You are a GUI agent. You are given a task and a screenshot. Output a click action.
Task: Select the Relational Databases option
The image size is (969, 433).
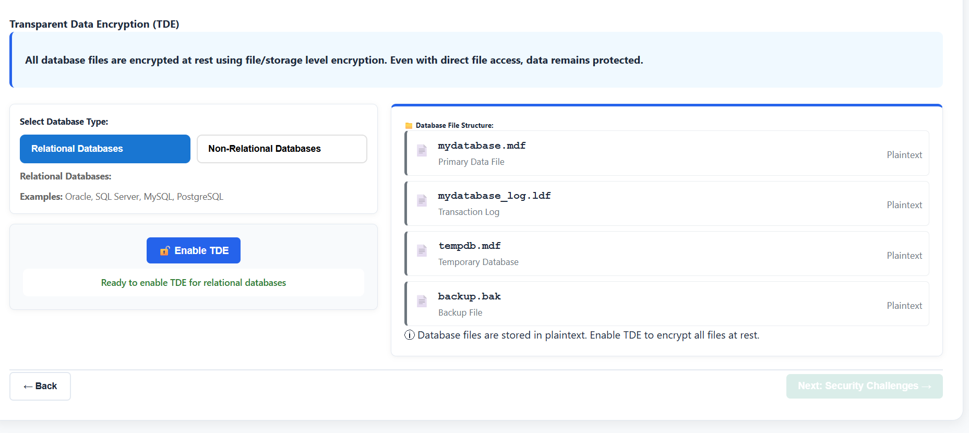coord(105,149)
